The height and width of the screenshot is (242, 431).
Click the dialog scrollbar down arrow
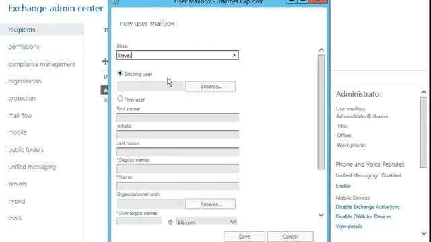click(x=321, y=215)
